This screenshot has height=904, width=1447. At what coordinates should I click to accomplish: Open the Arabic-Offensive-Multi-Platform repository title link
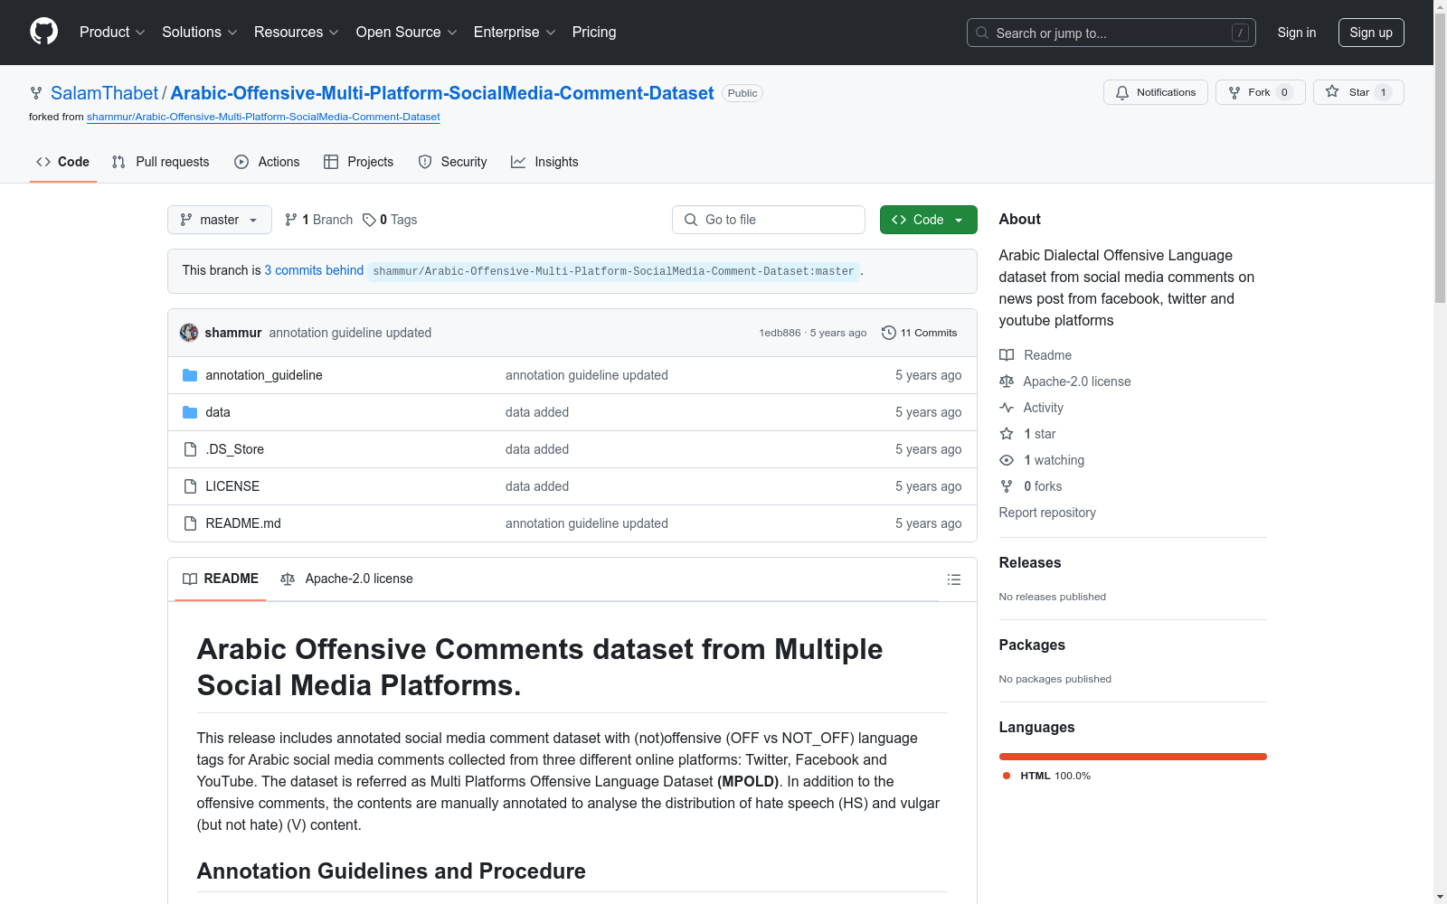coord(442,93)
